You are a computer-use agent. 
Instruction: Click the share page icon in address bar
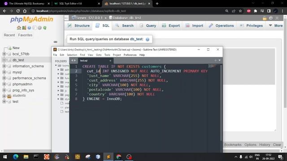[233, 11]
